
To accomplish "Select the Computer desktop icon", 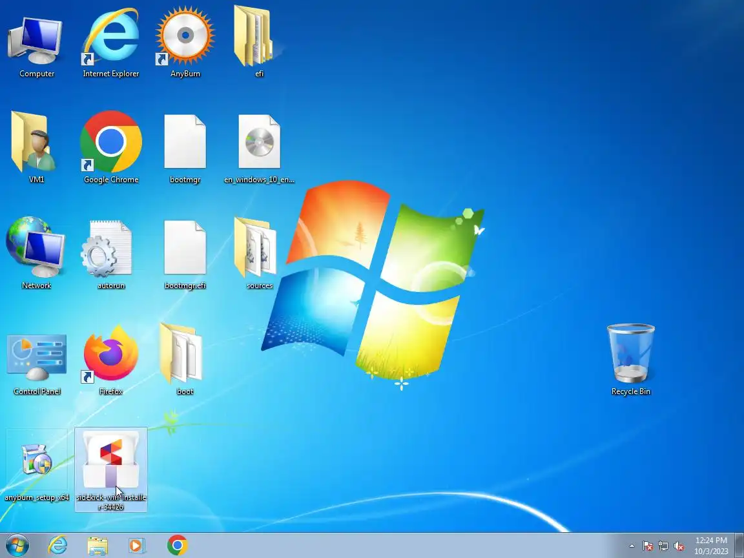I will coord(37,45).
